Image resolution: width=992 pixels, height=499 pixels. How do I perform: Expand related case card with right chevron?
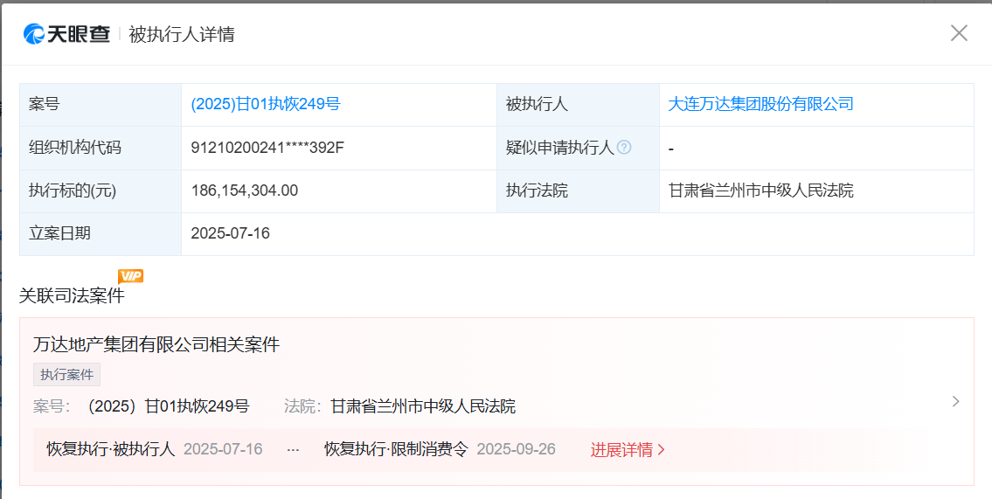coord(955,401)
